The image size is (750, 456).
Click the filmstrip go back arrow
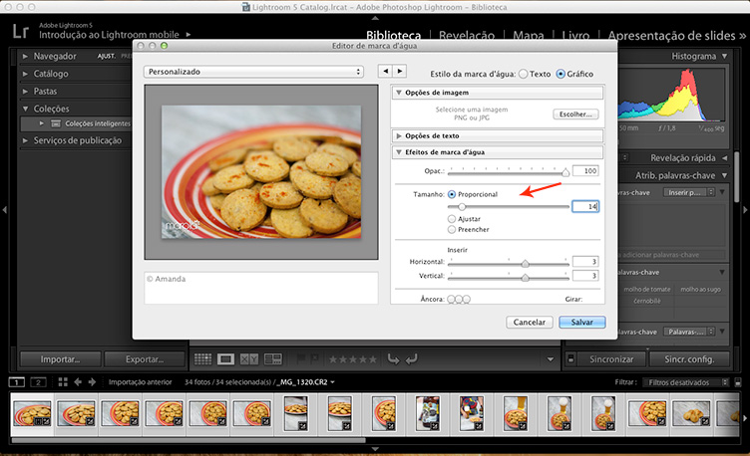pyautogui.click(x=78, y=382)
